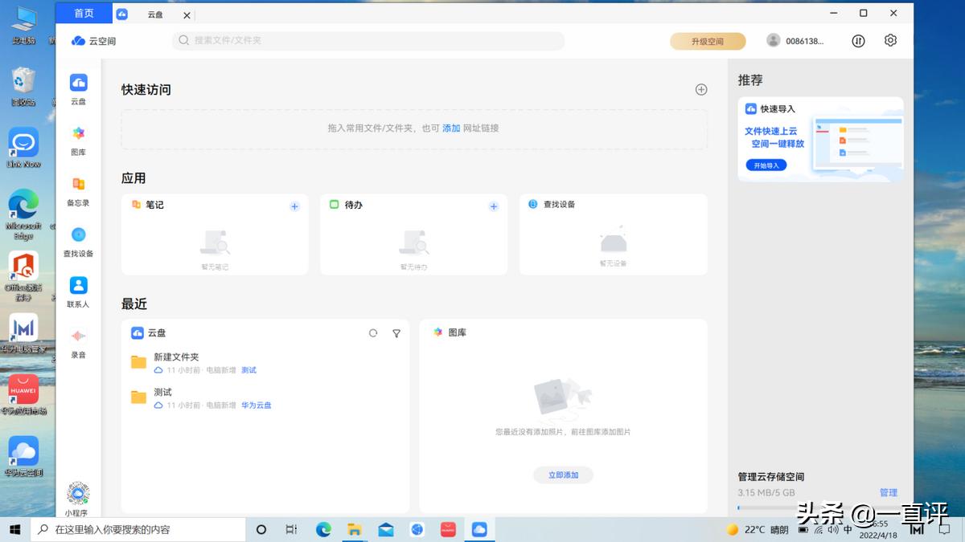Click the 升级空间 upgrade button
This screenshot has height=542, width=965.
(708, 40)
